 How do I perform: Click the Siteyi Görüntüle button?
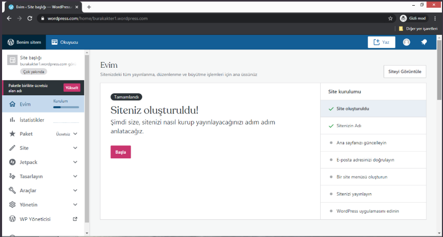click(404, 72)
